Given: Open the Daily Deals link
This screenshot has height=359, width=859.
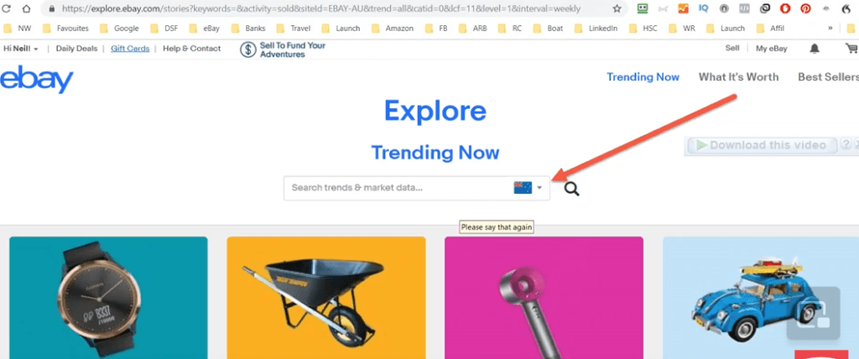Looking at the screenshot, I should click(x=76, y=49).
